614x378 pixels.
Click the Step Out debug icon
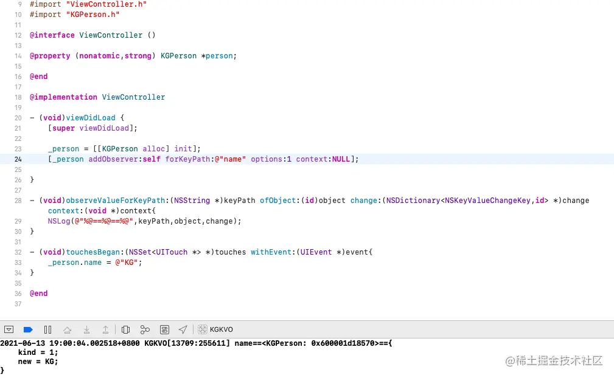coord(106,329)
